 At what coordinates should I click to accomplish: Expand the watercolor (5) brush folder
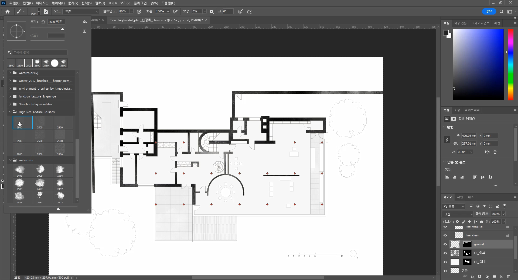[10, 73]
